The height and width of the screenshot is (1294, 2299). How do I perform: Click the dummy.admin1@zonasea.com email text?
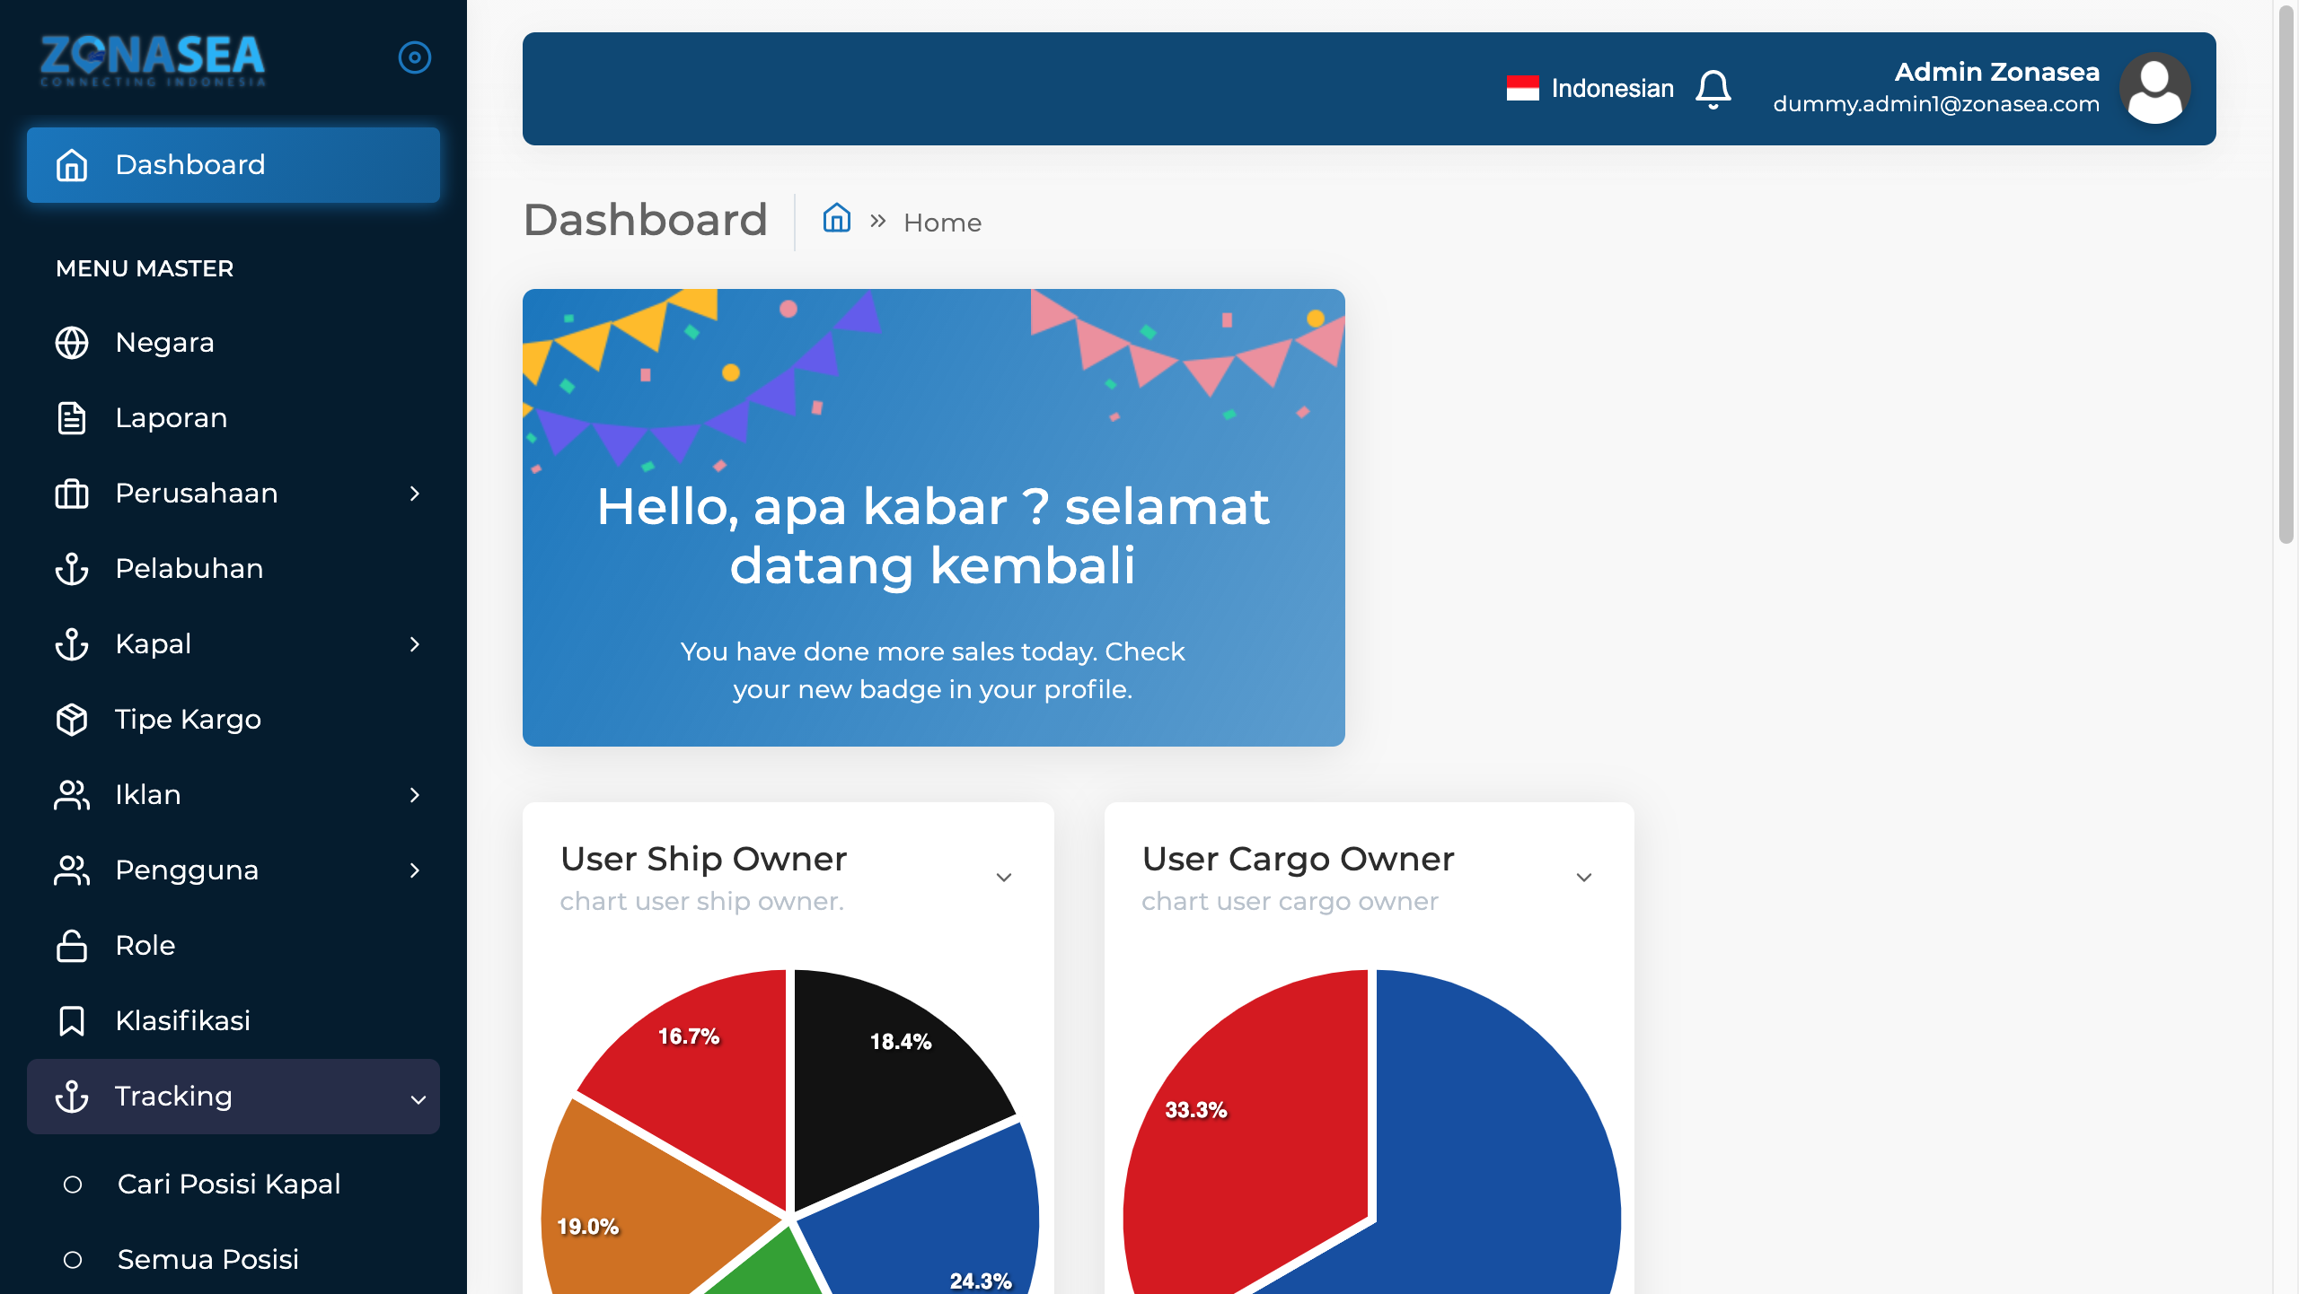click(1936, 104)
